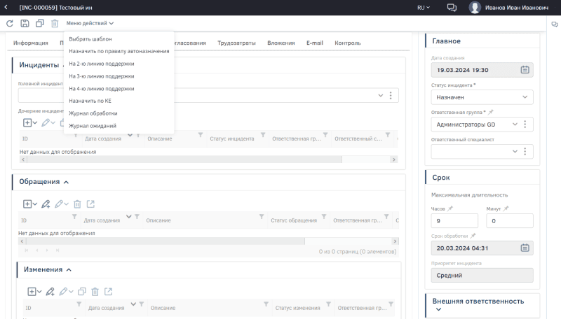
Task: Collapse the Обращения section
Action: [66, 182]
